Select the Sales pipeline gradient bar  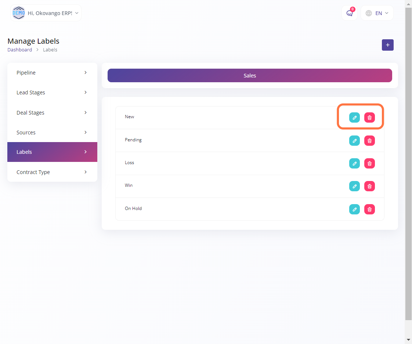click(250, 76)
